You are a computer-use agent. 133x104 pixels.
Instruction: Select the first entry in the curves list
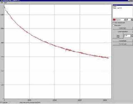114,7
